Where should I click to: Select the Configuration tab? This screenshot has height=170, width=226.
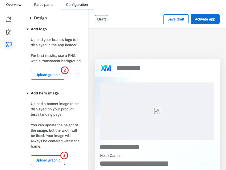77,5
